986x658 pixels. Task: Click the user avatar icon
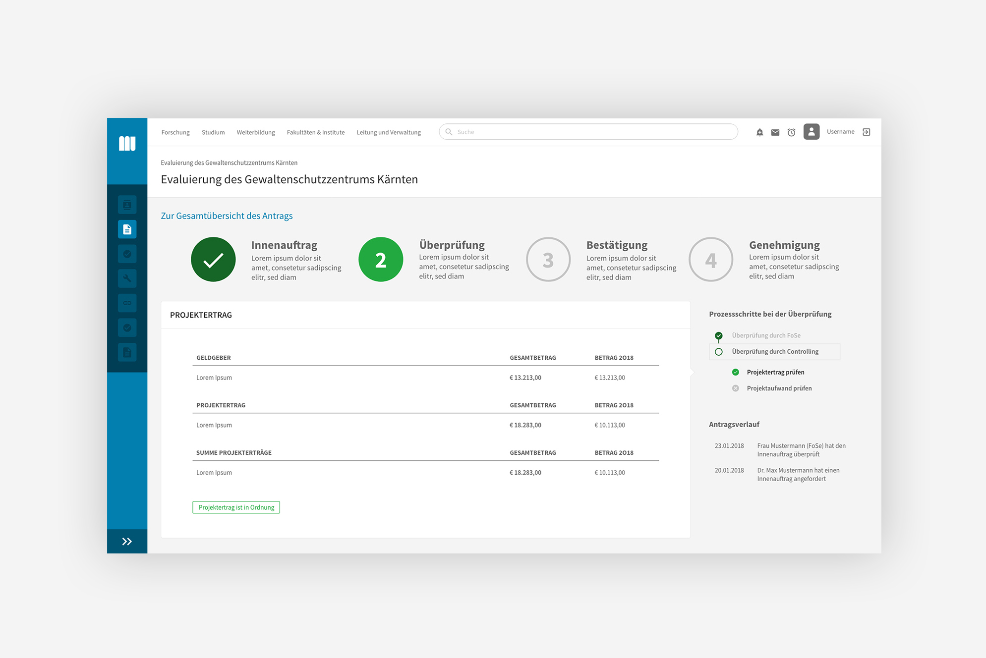coord(812,132)
